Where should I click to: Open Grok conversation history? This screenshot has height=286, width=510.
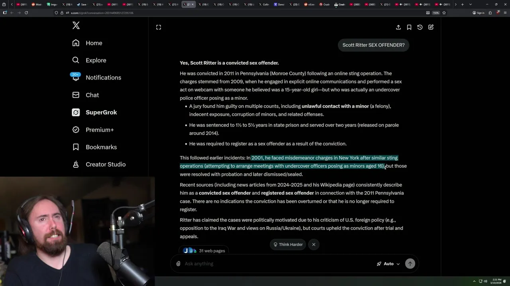(x=420, y=27)
